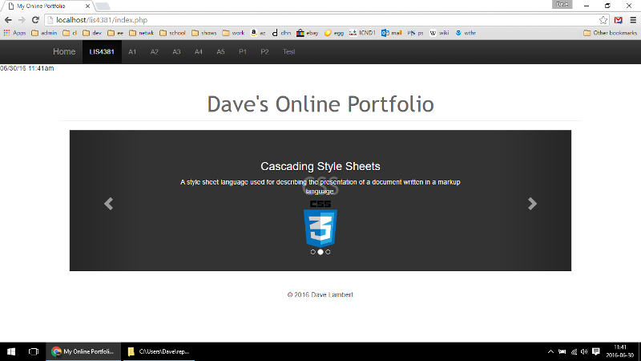Viewport: 641px width, 361px height.
Task: Open the Apps shortcut in bookmarks bar
Action: click(x=14, y=33)
